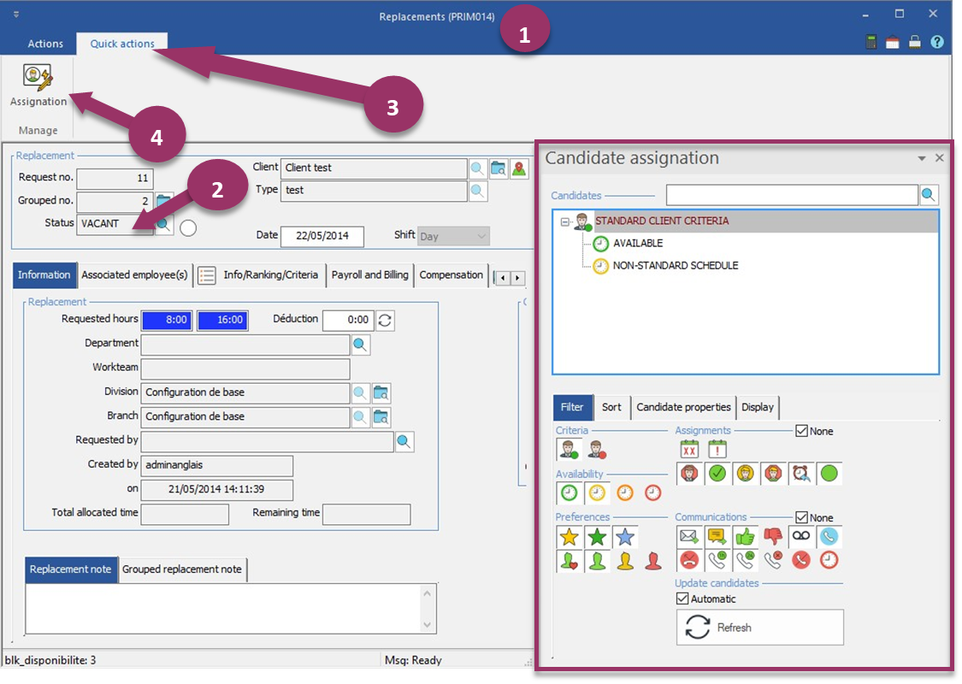Select the round radio button beside Status
This screenshot has width=962, height=684.
(188, 228)
